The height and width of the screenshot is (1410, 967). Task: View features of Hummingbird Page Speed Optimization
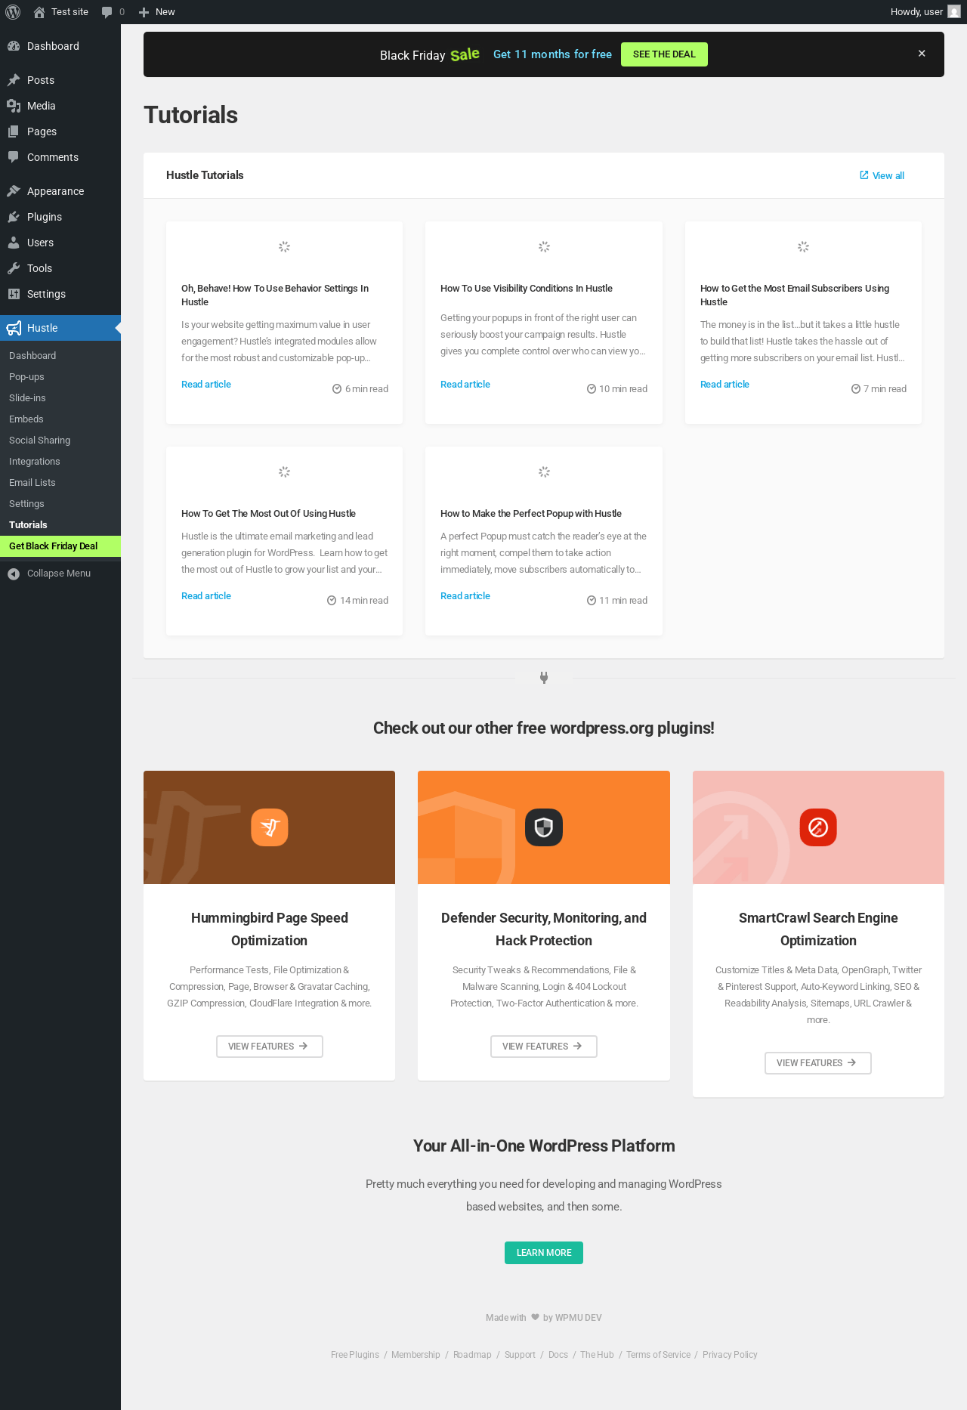(270, 1047)
